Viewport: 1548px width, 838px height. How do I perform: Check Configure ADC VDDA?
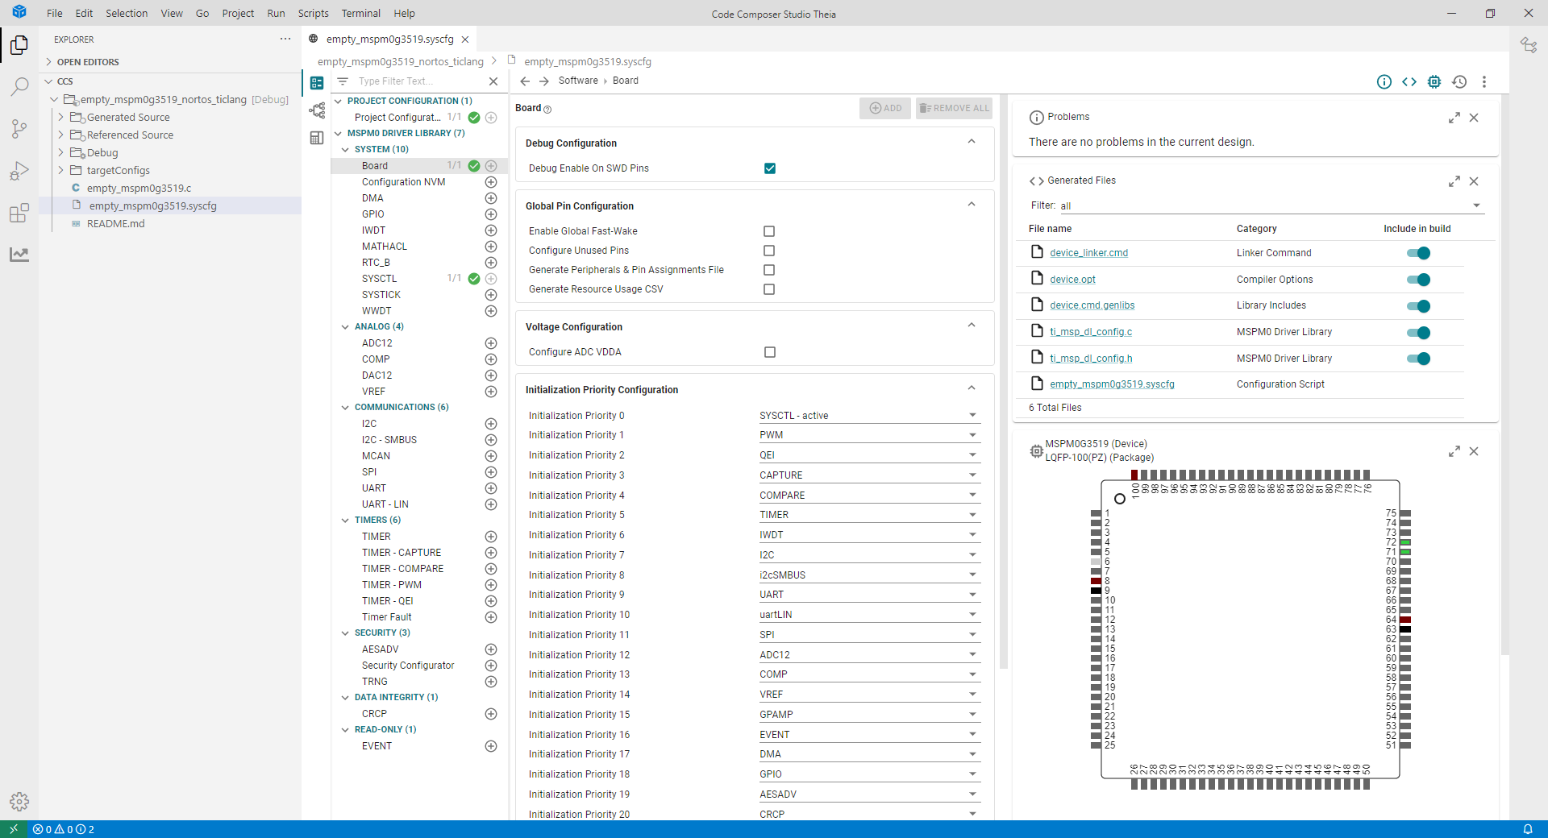pyautogui.click(x=770, y=352)
